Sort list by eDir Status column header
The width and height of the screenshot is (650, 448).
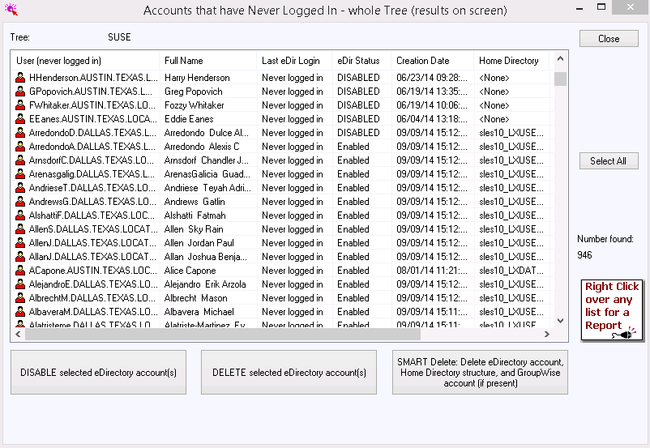(358, 61)
